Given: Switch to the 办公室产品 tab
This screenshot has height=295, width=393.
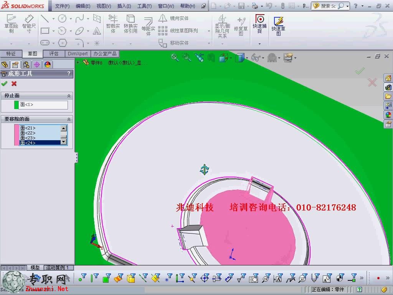Looking at the screenshot, I should point(105,54).
